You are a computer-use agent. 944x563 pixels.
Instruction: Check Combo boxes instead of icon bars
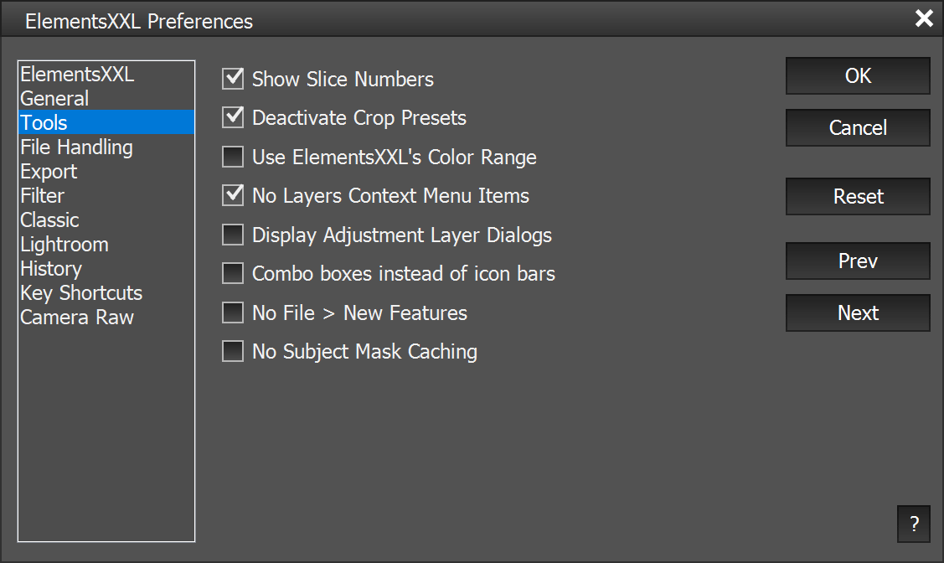[x=233, y=273]
